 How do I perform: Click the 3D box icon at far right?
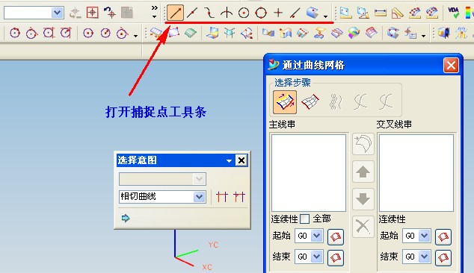pos(444,33)
